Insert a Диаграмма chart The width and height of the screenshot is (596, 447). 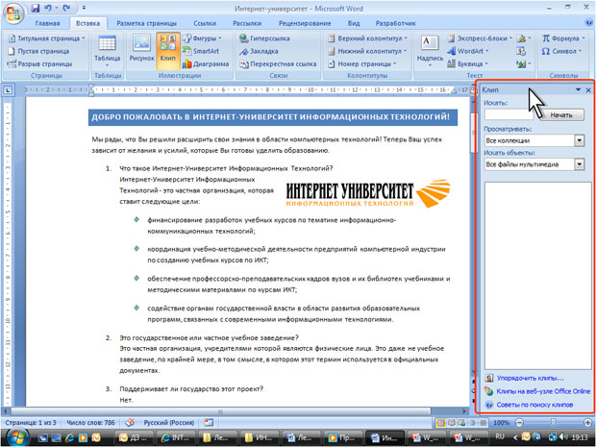[x=206, y=63]
